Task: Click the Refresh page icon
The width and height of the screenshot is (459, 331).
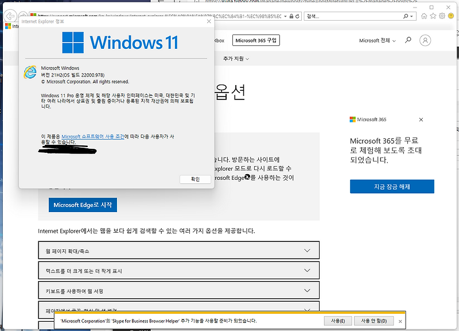Action: pyautogui.click(x=297, y=16)
